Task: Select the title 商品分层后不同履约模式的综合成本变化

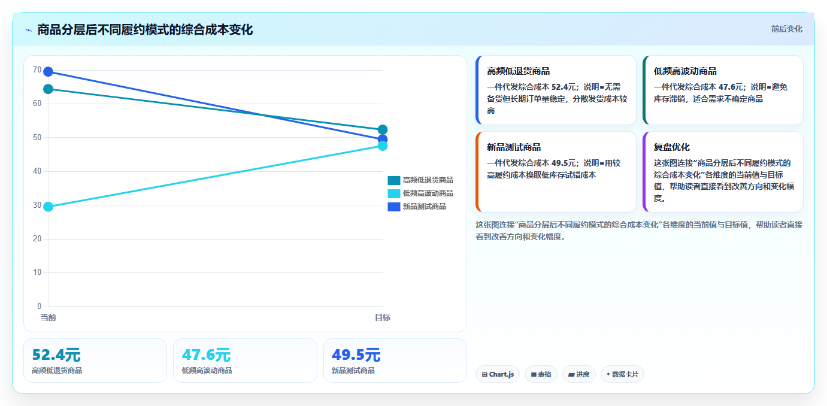Action: pyautogui.click(x=145, y=29)
